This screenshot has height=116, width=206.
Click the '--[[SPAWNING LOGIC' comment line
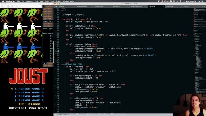point(72,64)
